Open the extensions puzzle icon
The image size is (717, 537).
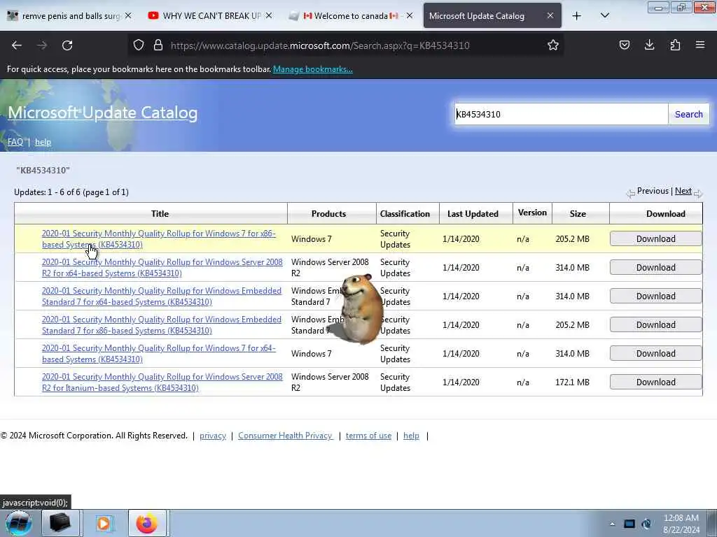point(675,45)
